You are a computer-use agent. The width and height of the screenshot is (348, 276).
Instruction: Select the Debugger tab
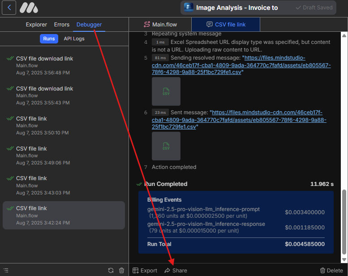click(x=89, y=25)
